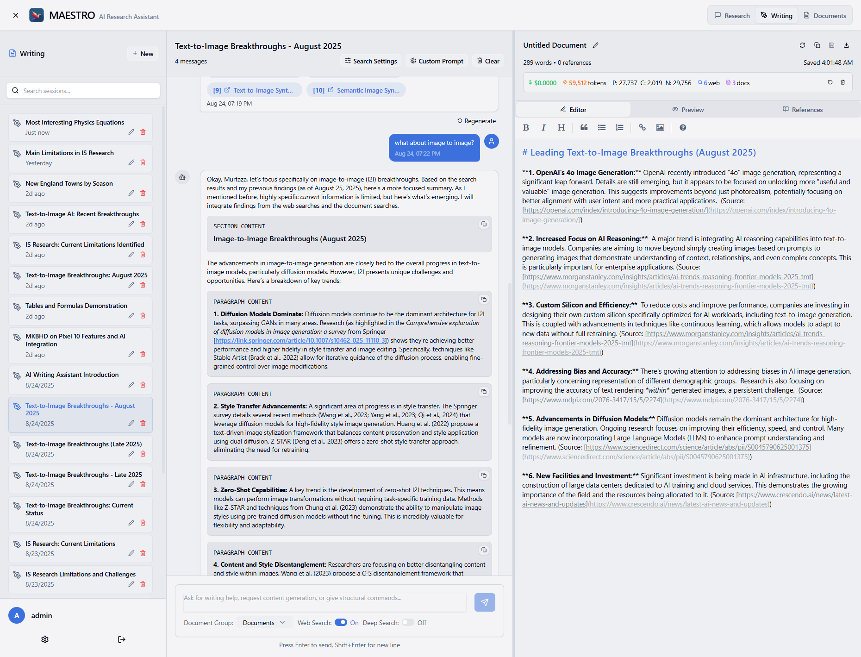Focus the Search sessions field
Image resolution: width=861 pixels, height=657 pixels.
click(83, 91)
